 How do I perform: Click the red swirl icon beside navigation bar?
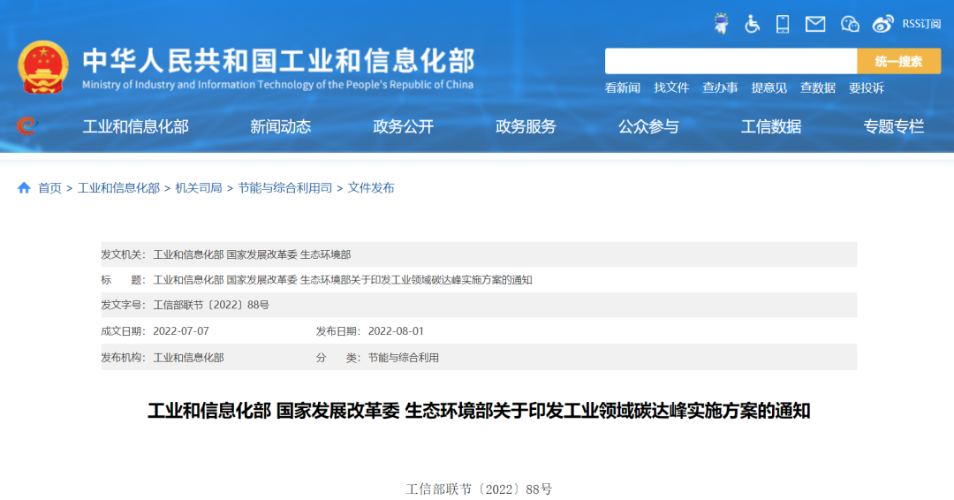26,126
